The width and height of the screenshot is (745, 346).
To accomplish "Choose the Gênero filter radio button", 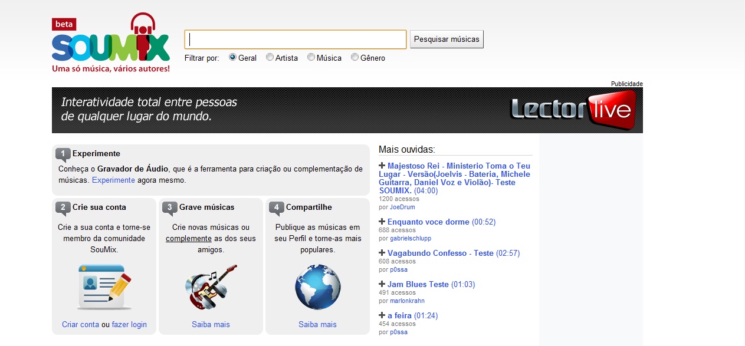I will click(355, 58).
